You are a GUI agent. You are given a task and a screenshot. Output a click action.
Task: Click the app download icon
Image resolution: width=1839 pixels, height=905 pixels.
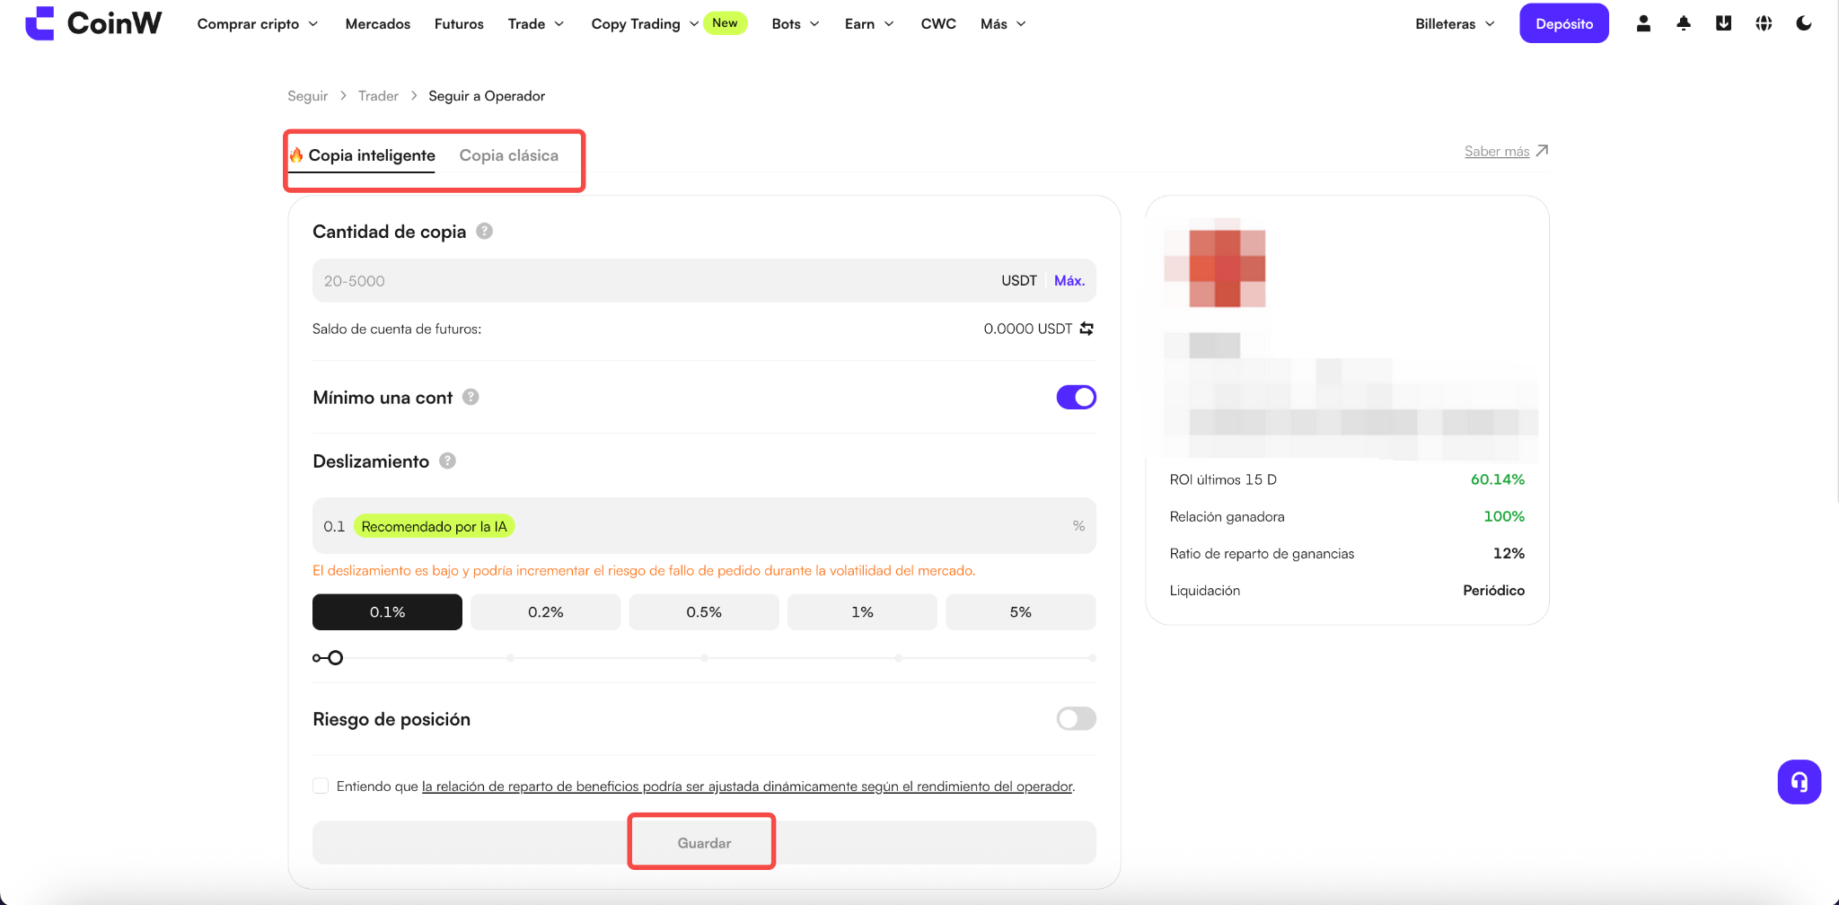[1723, 23]
